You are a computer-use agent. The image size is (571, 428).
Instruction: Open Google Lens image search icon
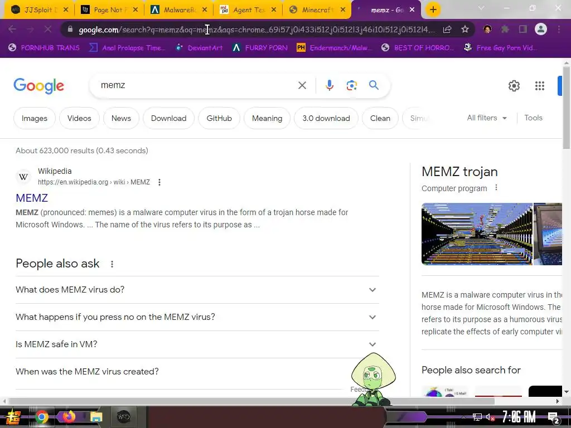(351, 85)
